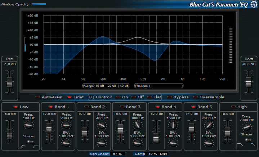This screenshot has height=157, width=259.
Task: Open the Blue Cat logo menu icon
Action: pos(254,4)
